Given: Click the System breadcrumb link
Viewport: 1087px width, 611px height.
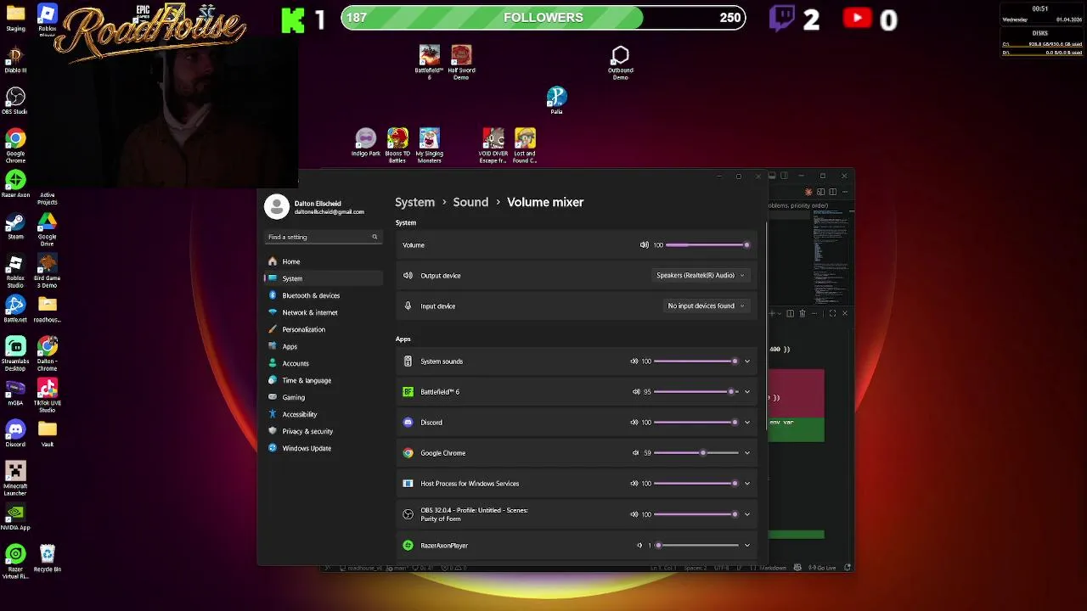Looking at the screenshot, I should click(414, 202).
